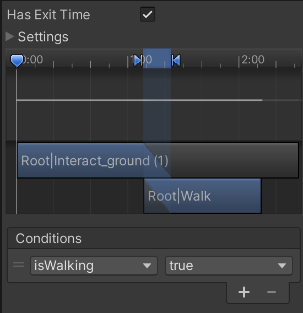Screen dimensions: 303x313
Task: Open the true value dropdown
Action: (229, 266)
